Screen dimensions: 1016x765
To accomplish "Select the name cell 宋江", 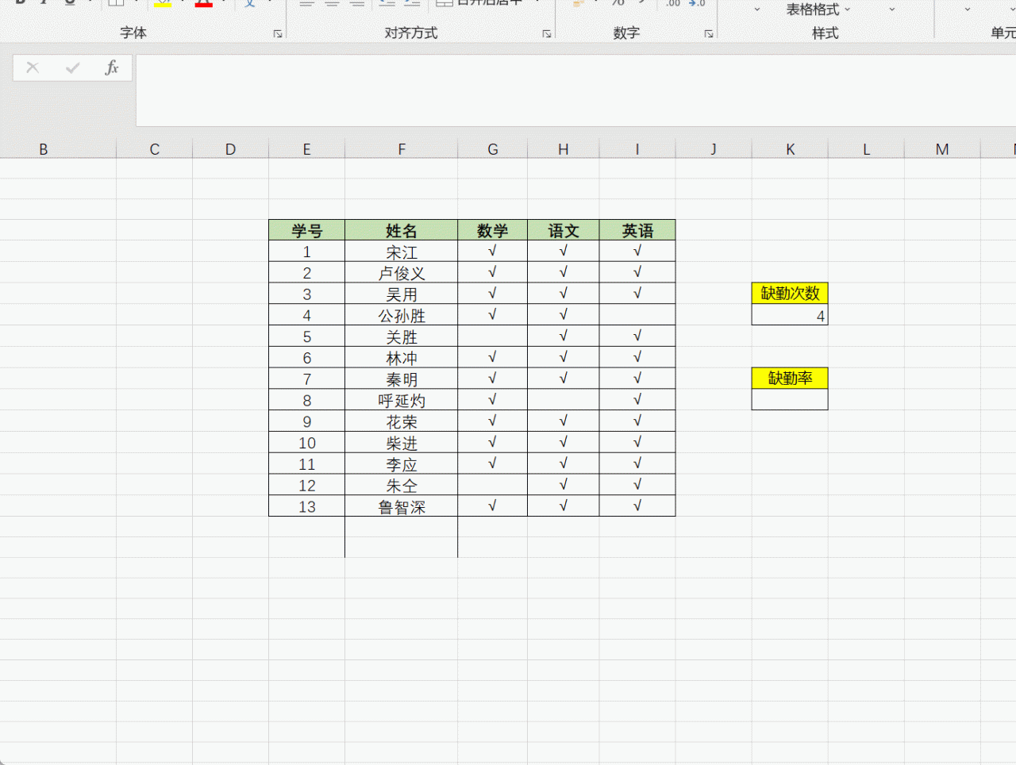I will click(x=402, y=252).
